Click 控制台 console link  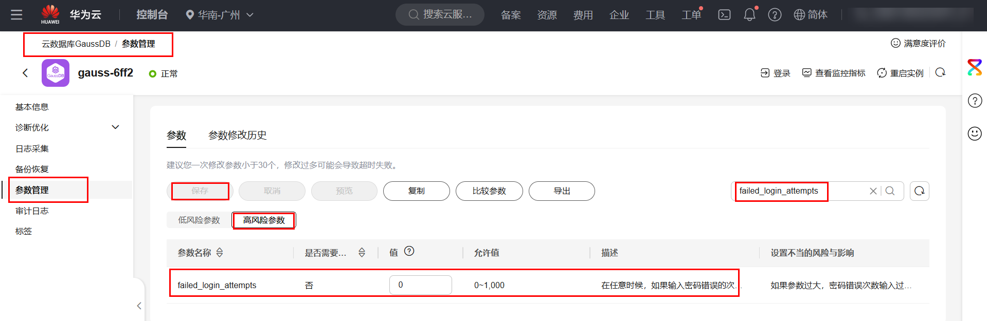[x=152, y=15]
